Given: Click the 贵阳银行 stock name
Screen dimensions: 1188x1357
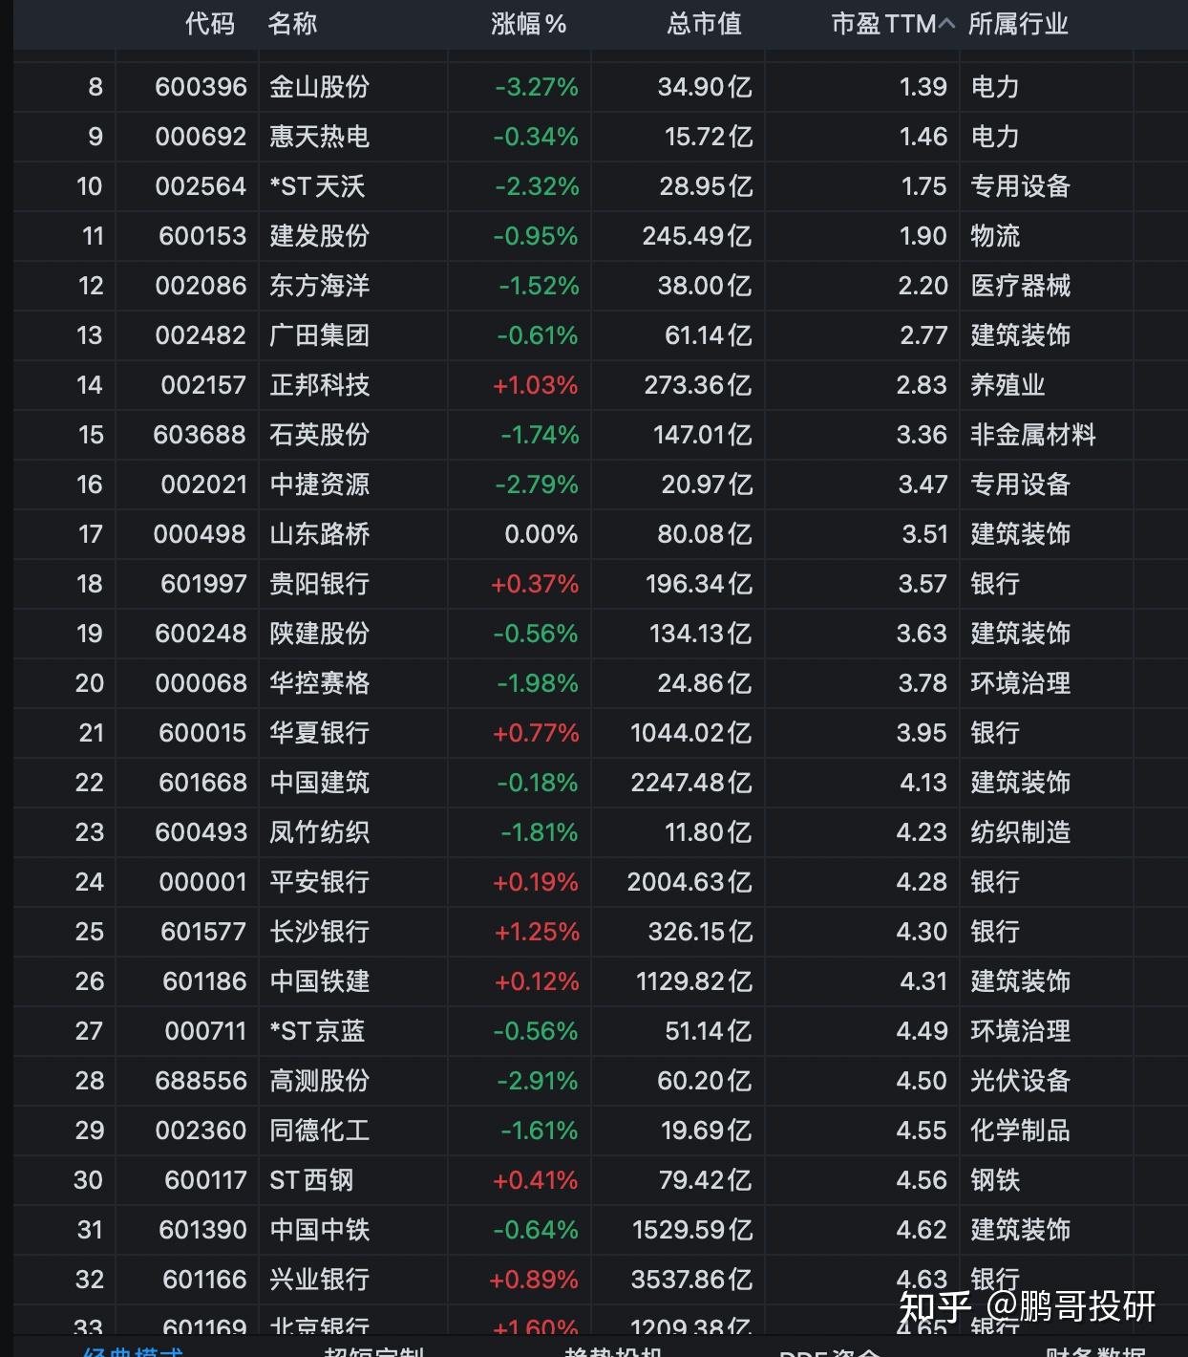Looking at the screenshot, I should 317,584.
